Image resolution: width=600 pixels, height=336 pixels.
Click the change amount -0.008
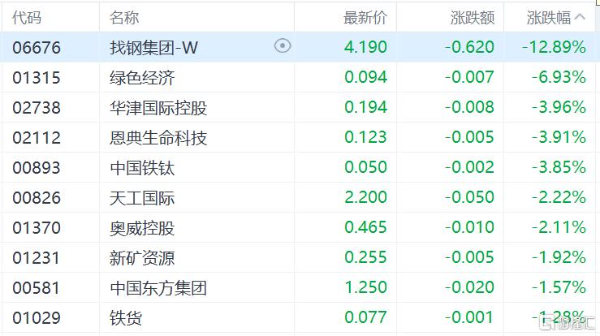click(x=469, y=107)
